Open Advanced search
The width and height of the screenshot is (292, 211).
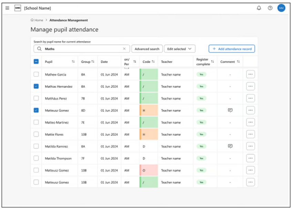[147, 49]
